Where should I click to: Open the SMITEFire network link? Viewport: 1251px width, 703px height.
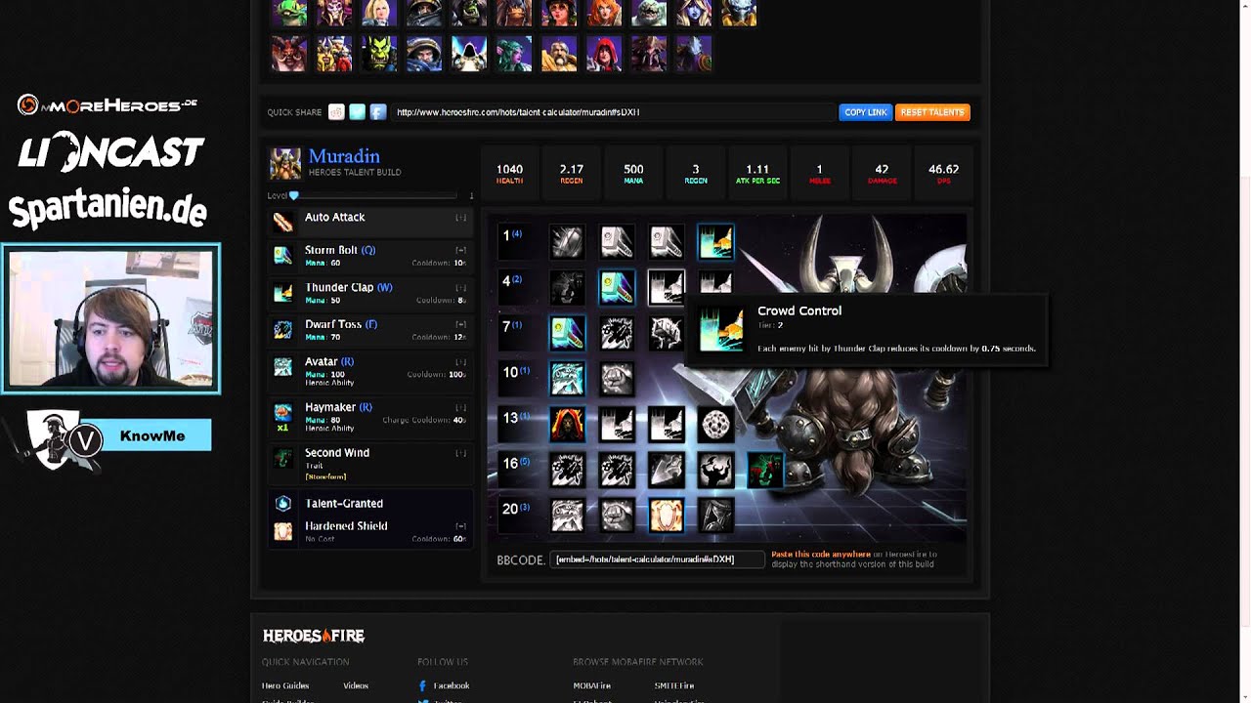point(674,685)
